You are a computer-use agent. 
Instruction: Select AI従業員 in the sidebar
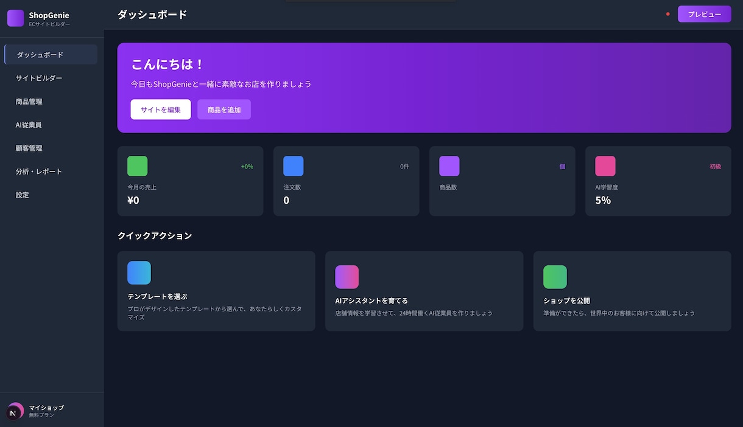(51, 125)
